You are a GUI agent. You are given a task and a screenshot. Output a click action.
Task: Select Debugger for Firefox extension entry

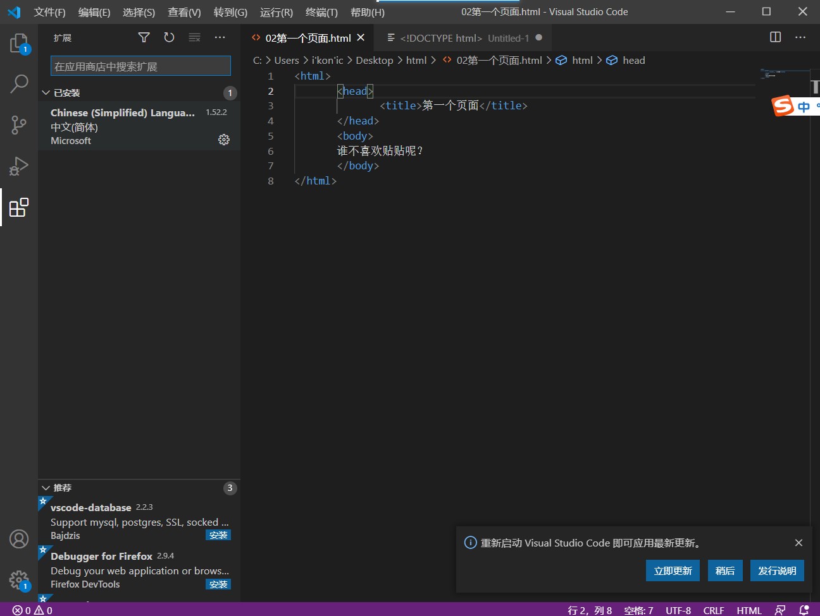tap(139, 570)
